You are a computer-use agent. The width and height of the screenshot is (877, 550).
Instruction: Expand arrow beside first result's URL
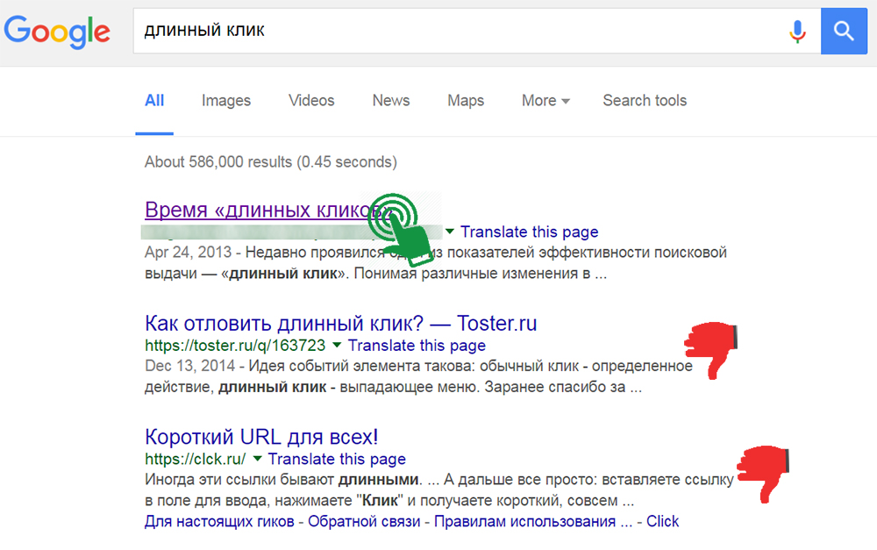tap(450, 232)
